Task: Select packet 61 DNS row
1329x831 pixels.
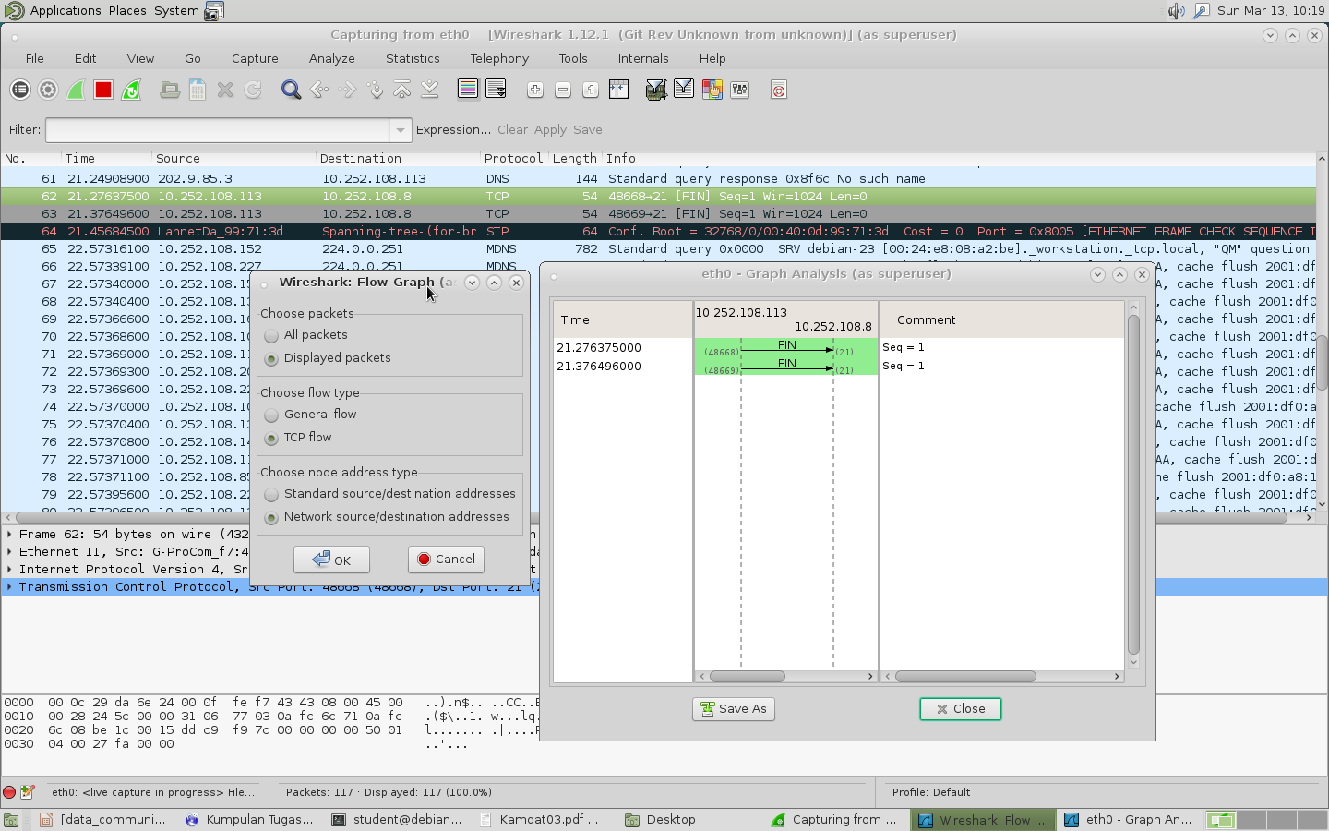Action: click(x=658, y=179)
